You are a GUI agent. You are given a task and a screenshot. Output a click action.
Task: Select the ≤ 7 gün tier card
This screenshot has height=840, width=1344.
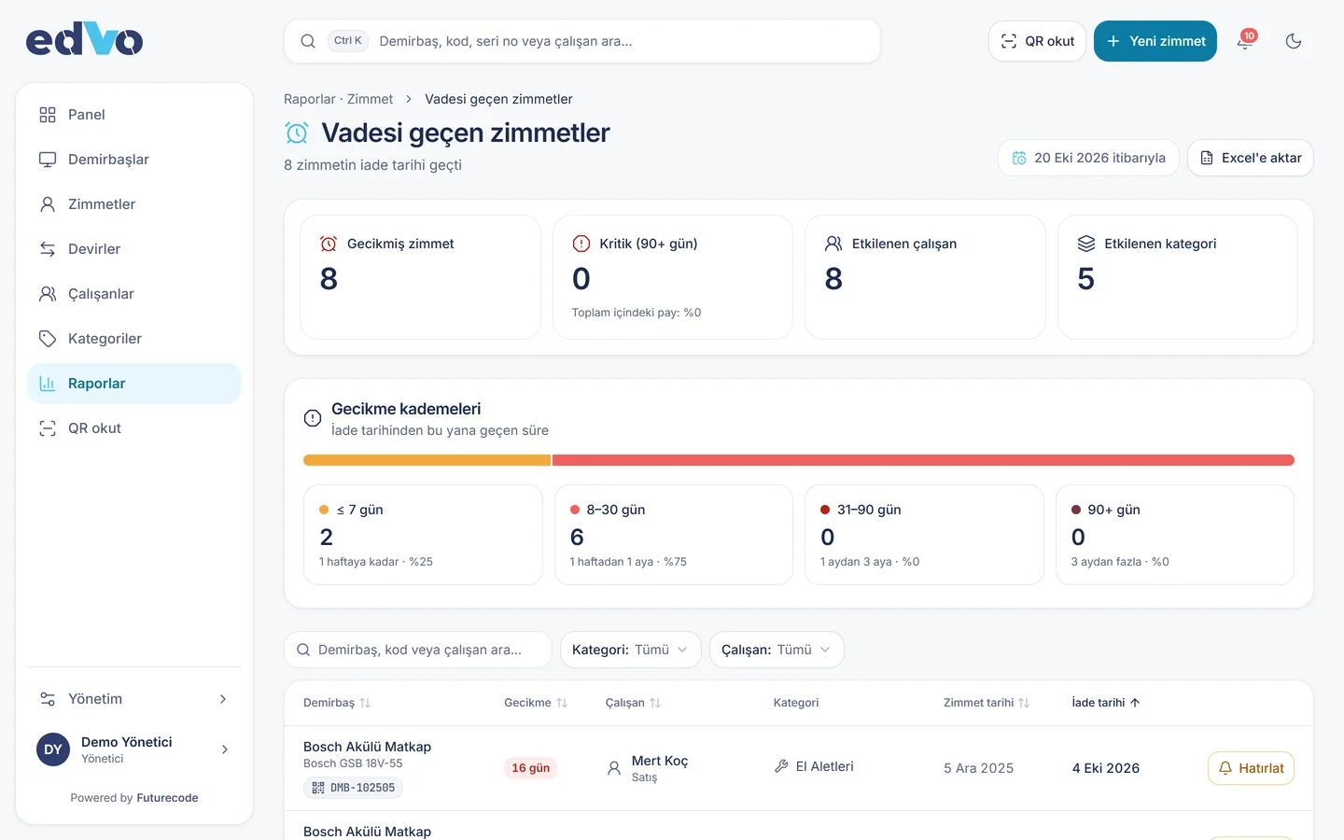coord(423,535)
